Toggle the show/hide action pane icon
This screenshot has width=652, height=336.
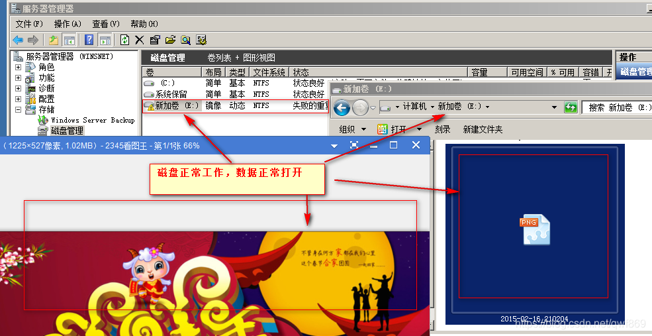[105, 40]
